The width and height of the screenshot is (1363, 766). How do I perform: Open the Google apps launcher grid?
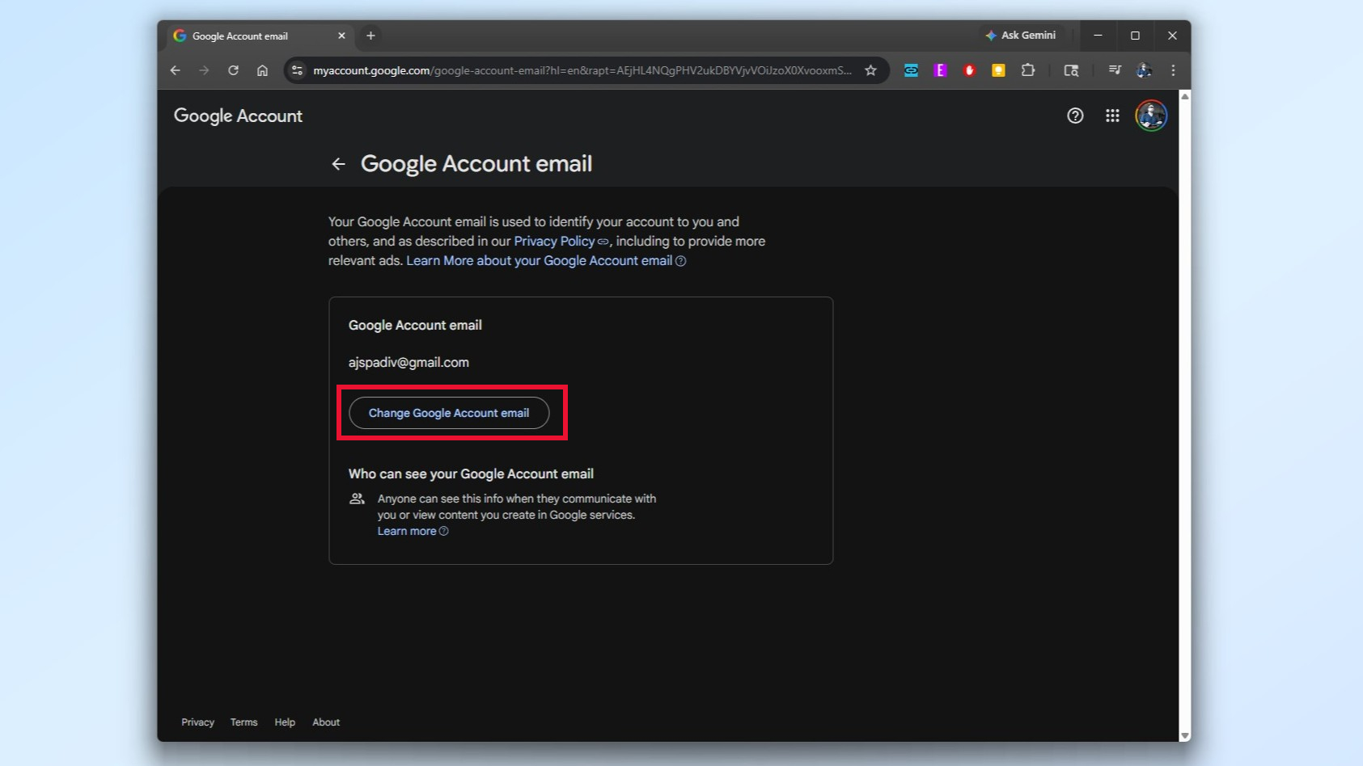tap(1111, 116)
